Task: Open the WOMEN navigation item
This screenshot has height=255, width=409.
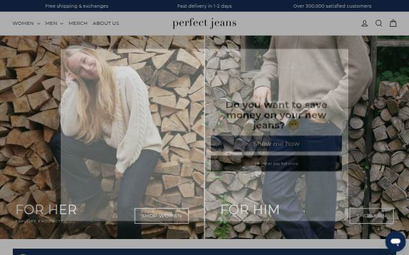Action: click(23, 23)
